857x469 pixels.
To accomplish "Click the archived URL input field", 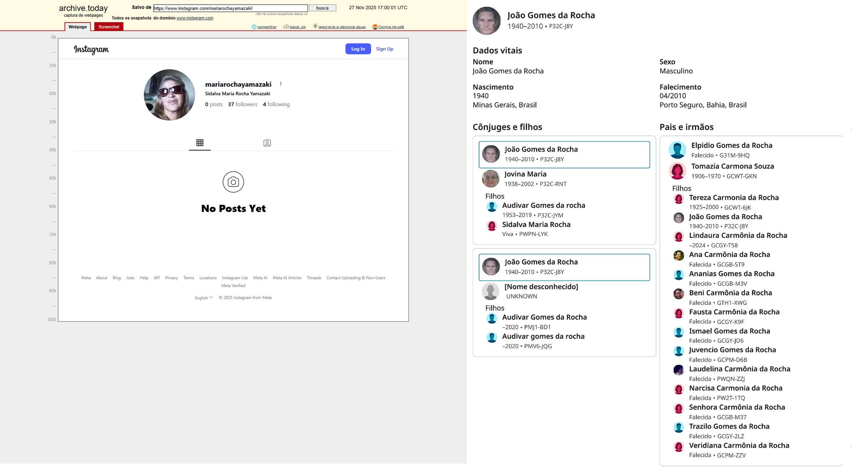I will [230, 8].
